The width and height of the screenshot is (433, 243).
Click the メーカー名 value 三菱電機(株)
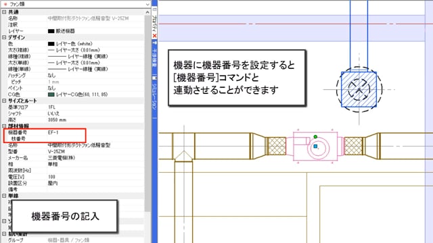click(x=62, y=158)
